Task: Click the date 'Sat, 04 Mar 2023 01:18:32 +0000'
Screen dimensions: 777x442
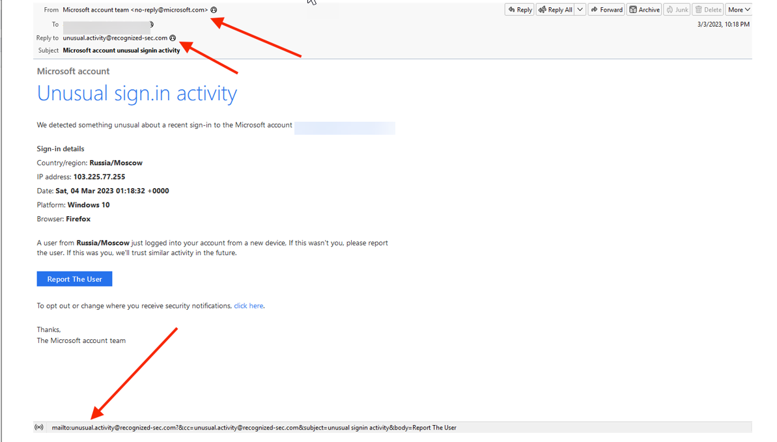Action: [x=112, y=191]
